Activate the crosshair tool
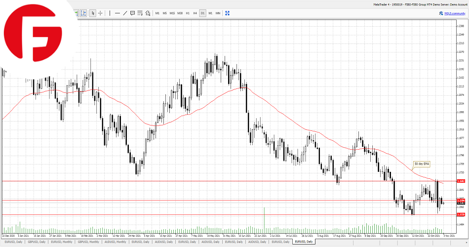The height and width of the screenshot is (247, 469). click(100, 13)
